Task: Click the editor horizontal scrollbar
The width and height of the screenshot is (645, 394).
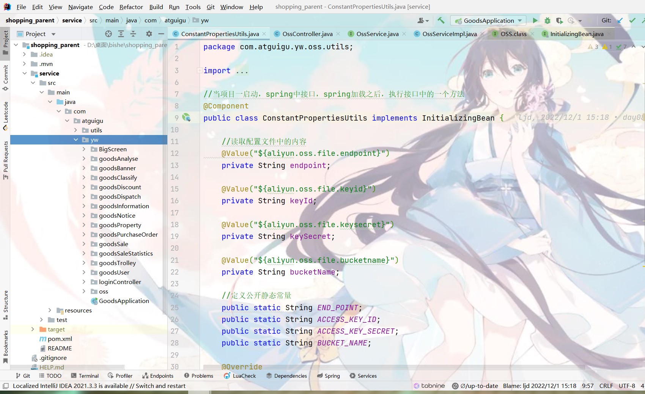Action: (x=394, y=367)
